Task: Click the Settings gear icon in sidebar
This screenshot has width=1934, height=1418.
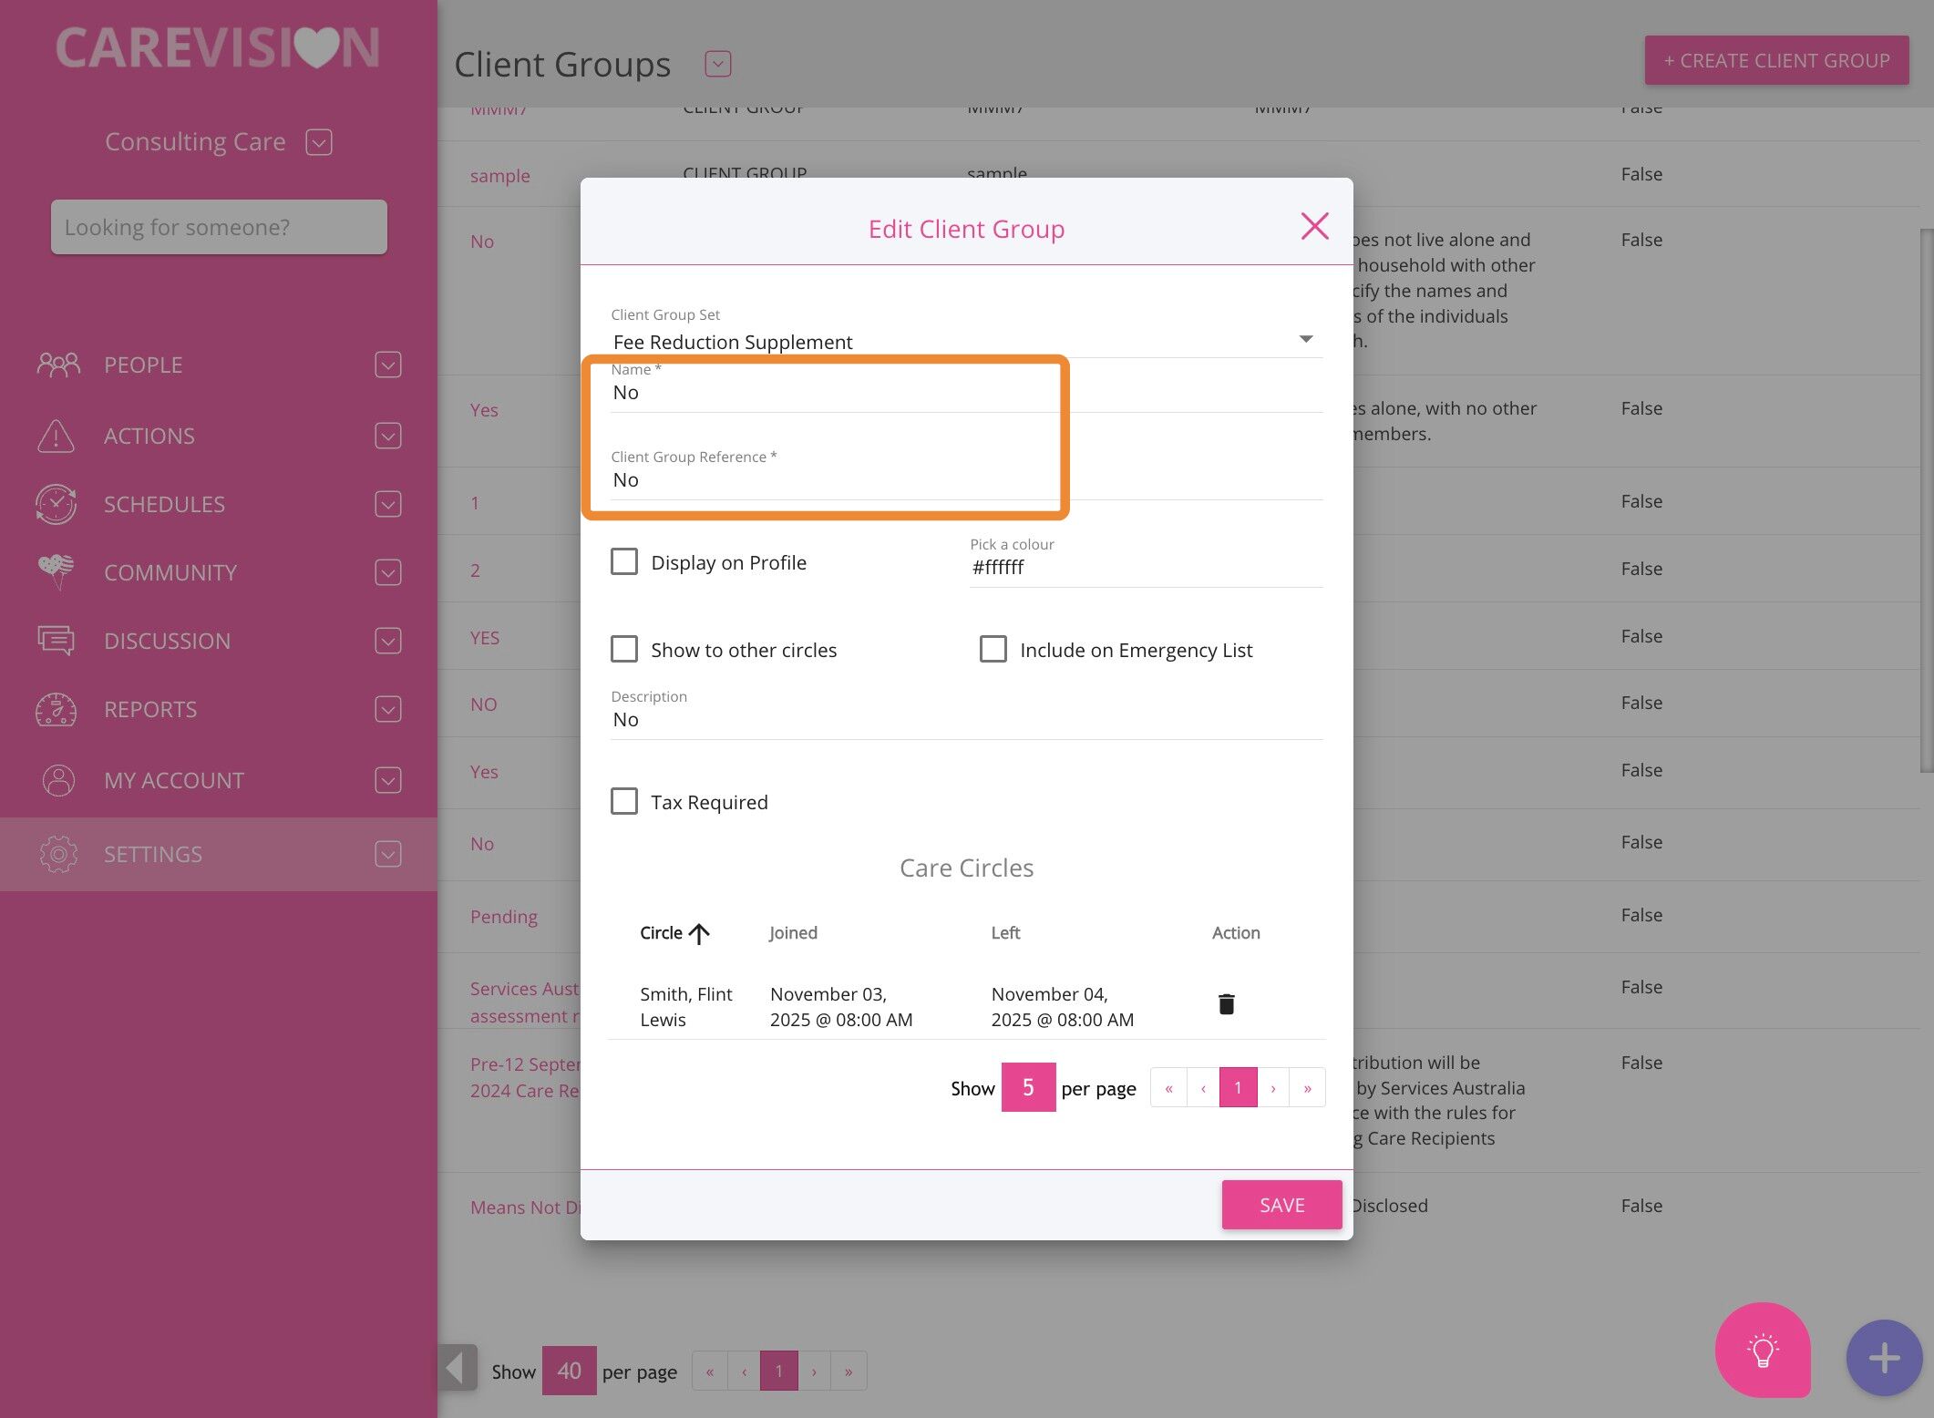Action: (x=58, y=854)
